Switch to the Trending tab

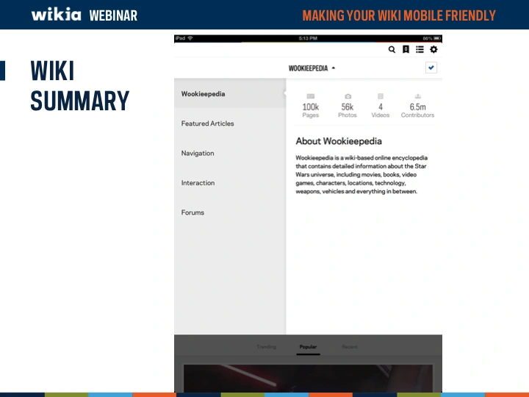click(x=266, y=347)
